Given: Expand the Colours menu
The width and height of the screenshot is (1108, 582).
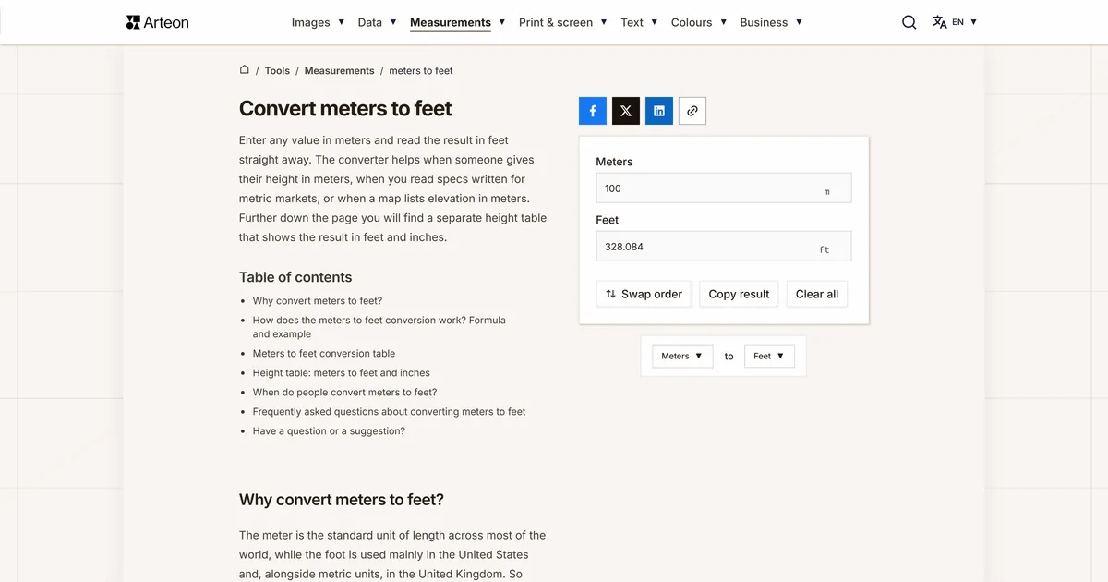Looking at the screenshot, I should click(699, 22).
